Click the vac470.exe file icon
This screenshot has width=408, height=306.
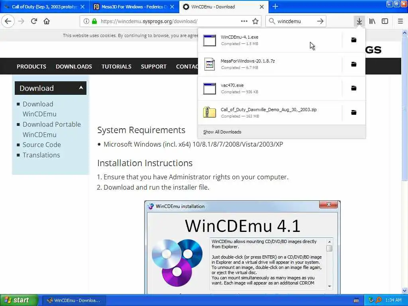point(210,88)
